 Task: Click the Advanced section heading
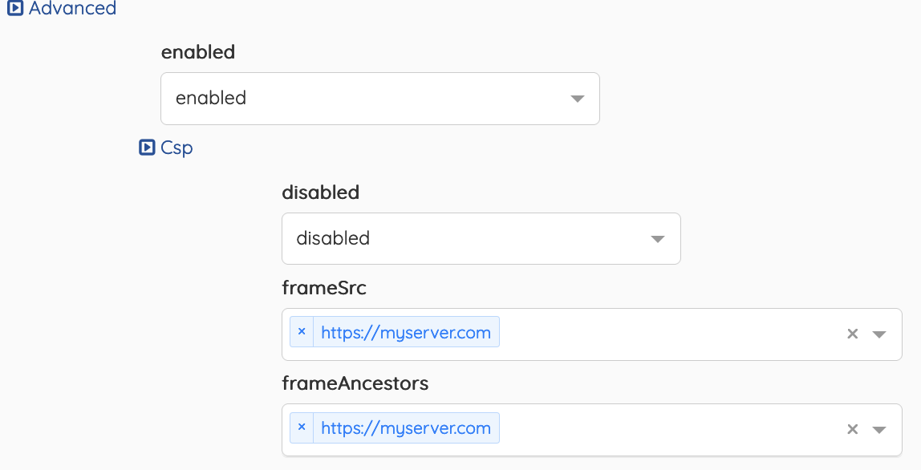72,8
